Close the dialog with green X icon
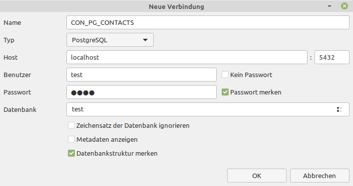Screen dimensions: 353x186 click(x=344, y=6)
